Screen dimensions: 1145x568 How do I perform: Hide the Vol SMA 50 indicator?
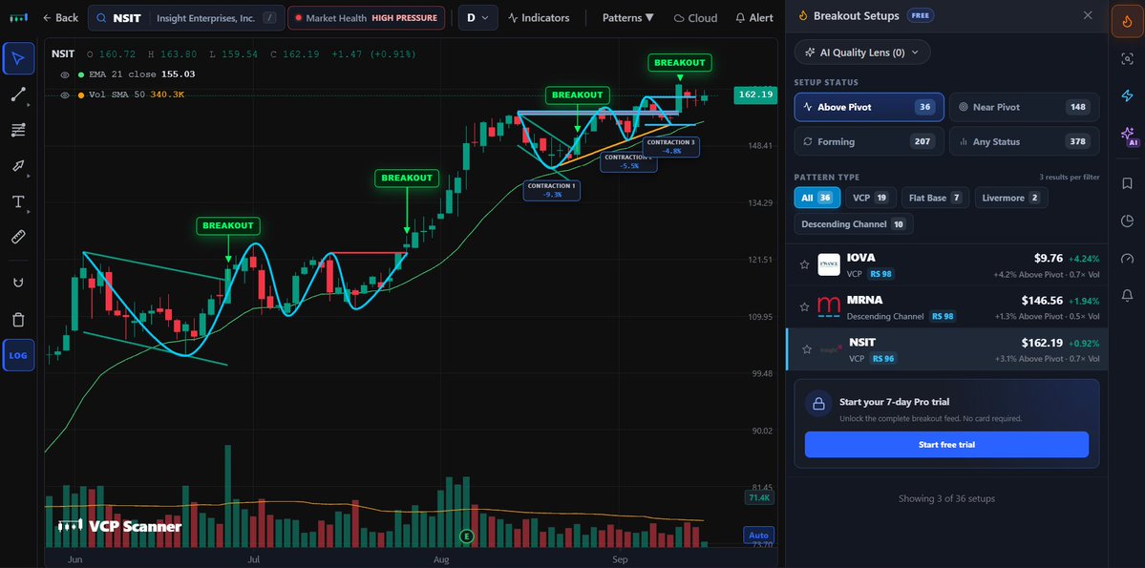[65, 95]
